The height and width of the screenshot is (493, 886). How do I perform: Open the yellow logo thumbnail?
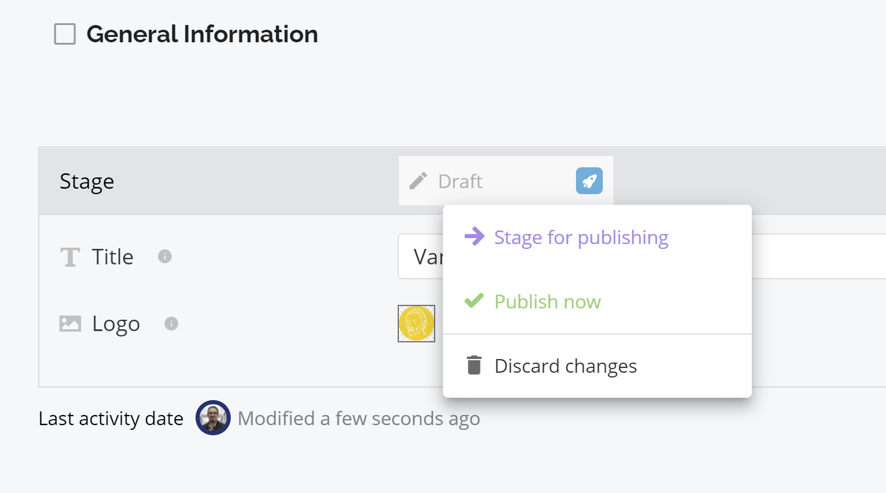tap(416, 323)
